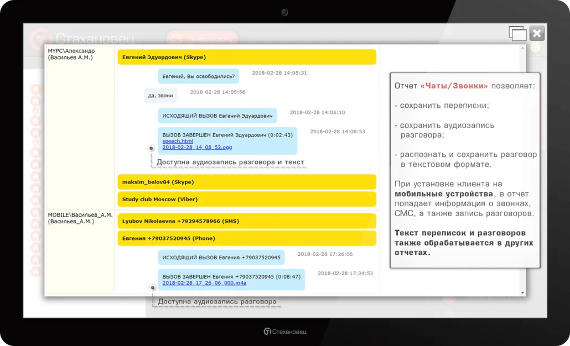Expand Lyubov Nikolaevna SMS conversation
Viewport: 570px width, 346px height.
(x=246, y=221)
